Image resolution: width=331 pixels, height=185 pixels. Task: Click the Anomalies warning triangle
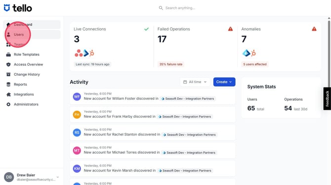(314, 29)
